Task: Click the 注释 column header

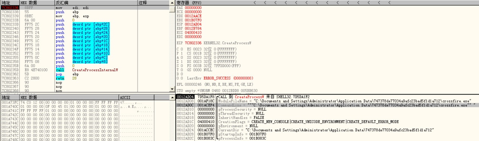Action: [x=153, y=3]
